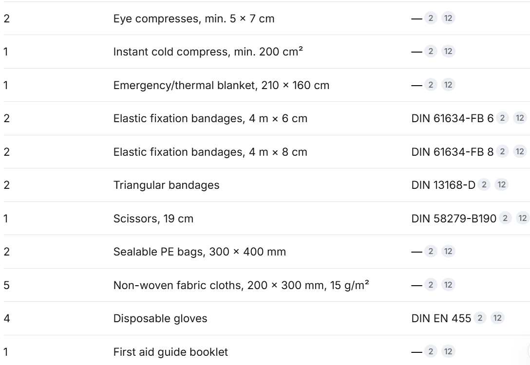Open citation 2 next to DIN EN 455
The height and width of the screenshot is (365, 530).
coord(480,318)
